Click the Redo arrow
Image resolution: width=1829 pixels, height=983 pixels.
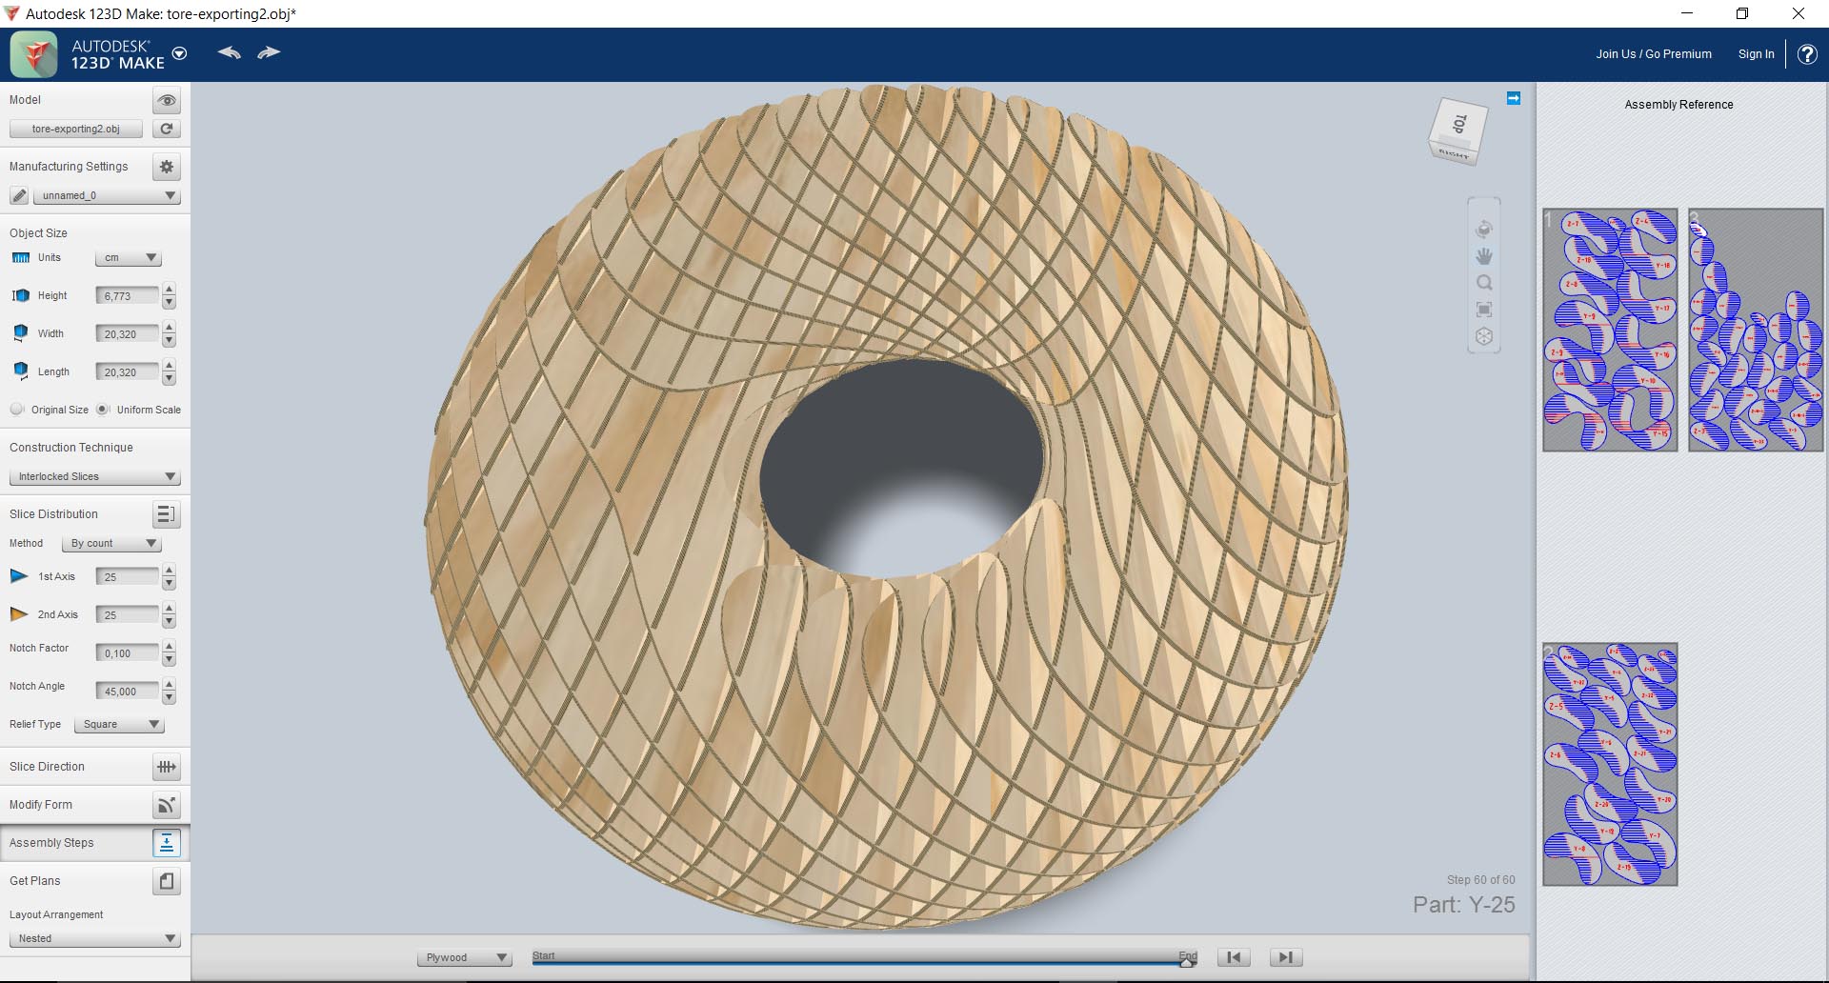269,52
